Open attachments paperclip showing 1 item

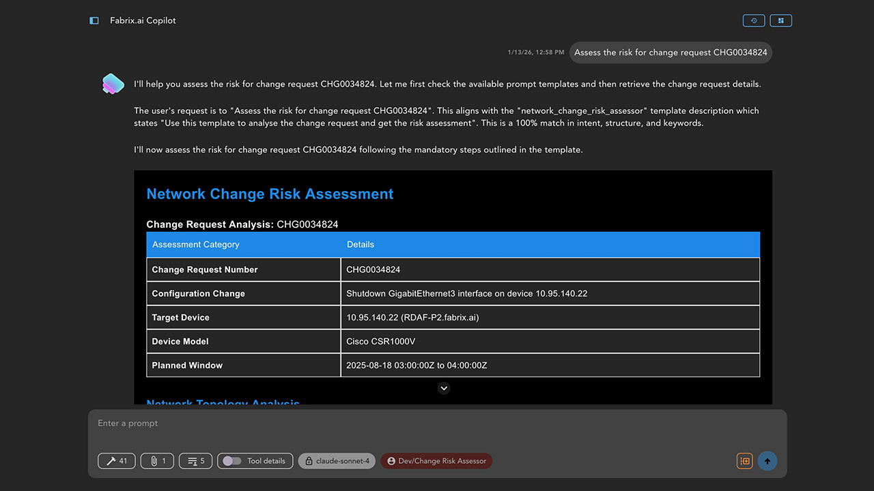coord(157,461)
